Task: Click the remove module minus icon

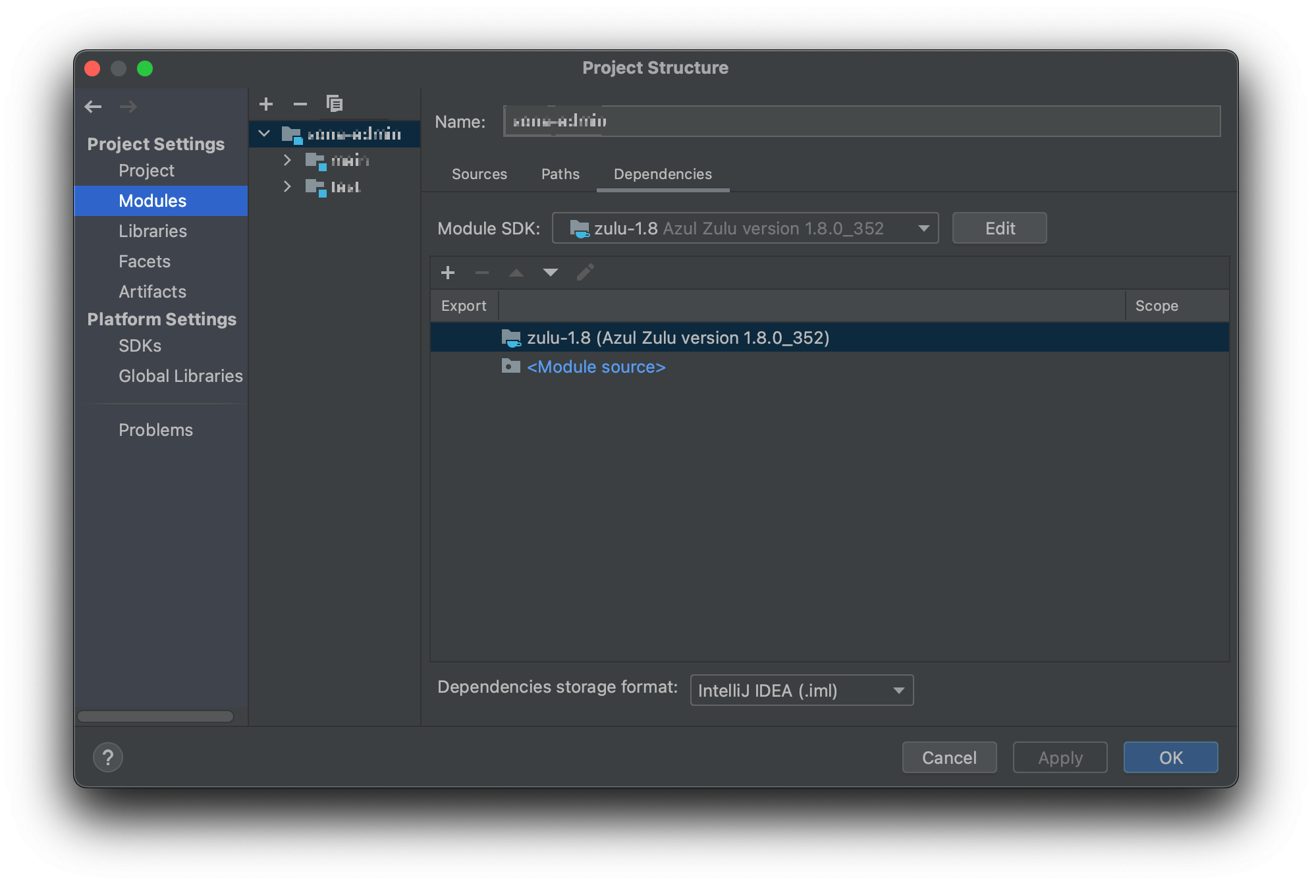Action: (x=300, y=104)
